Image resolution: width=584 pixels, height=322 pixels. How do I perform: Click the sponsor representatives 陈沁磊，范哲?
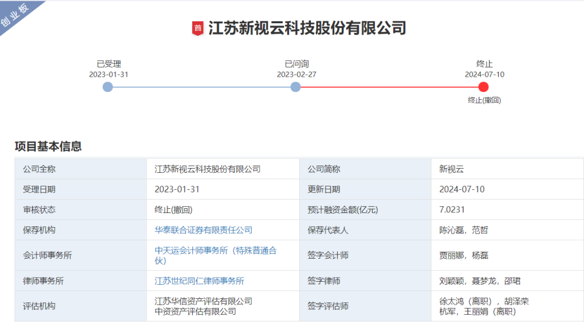click(464, 230)
